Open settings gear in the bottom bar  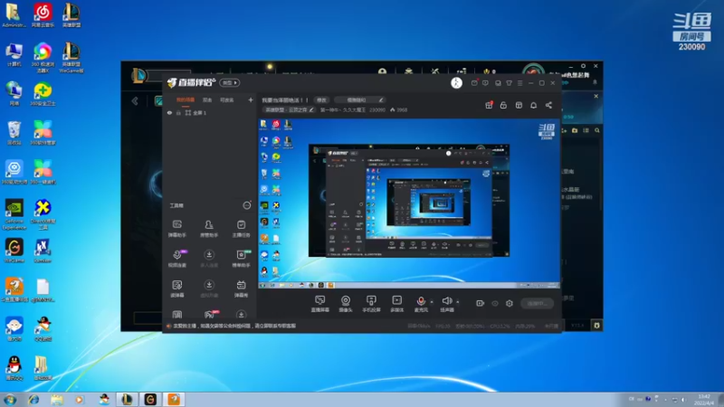click(x=510, y=303)
